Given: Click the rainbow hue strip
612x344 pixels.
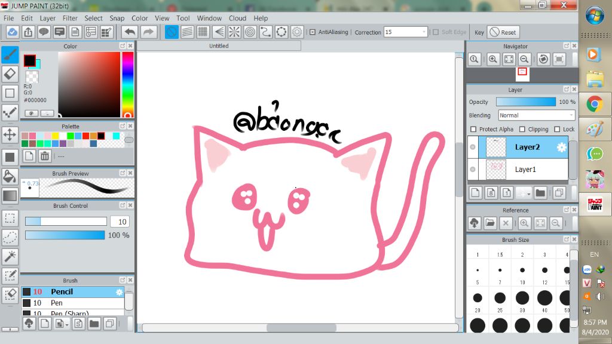Looking at the screenshot, I should coord(127,85).
